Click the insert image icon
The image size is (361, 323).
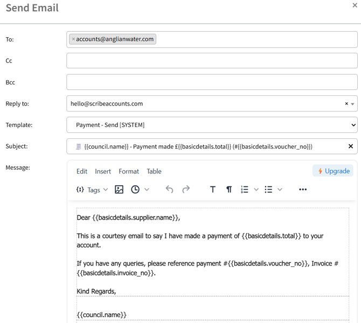(119, 189)
